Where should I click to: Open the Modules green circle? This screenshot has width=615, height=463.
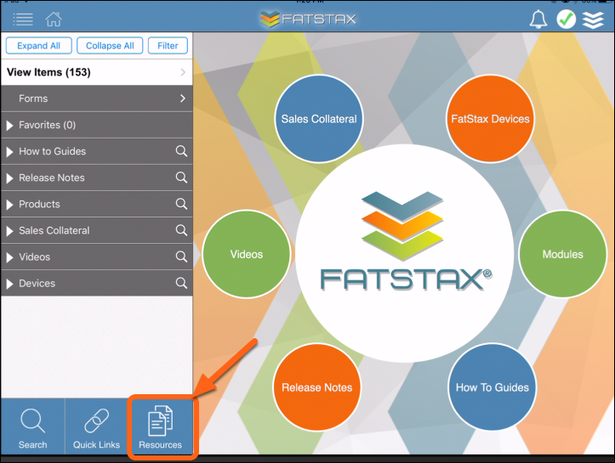[x=563, y=254]
